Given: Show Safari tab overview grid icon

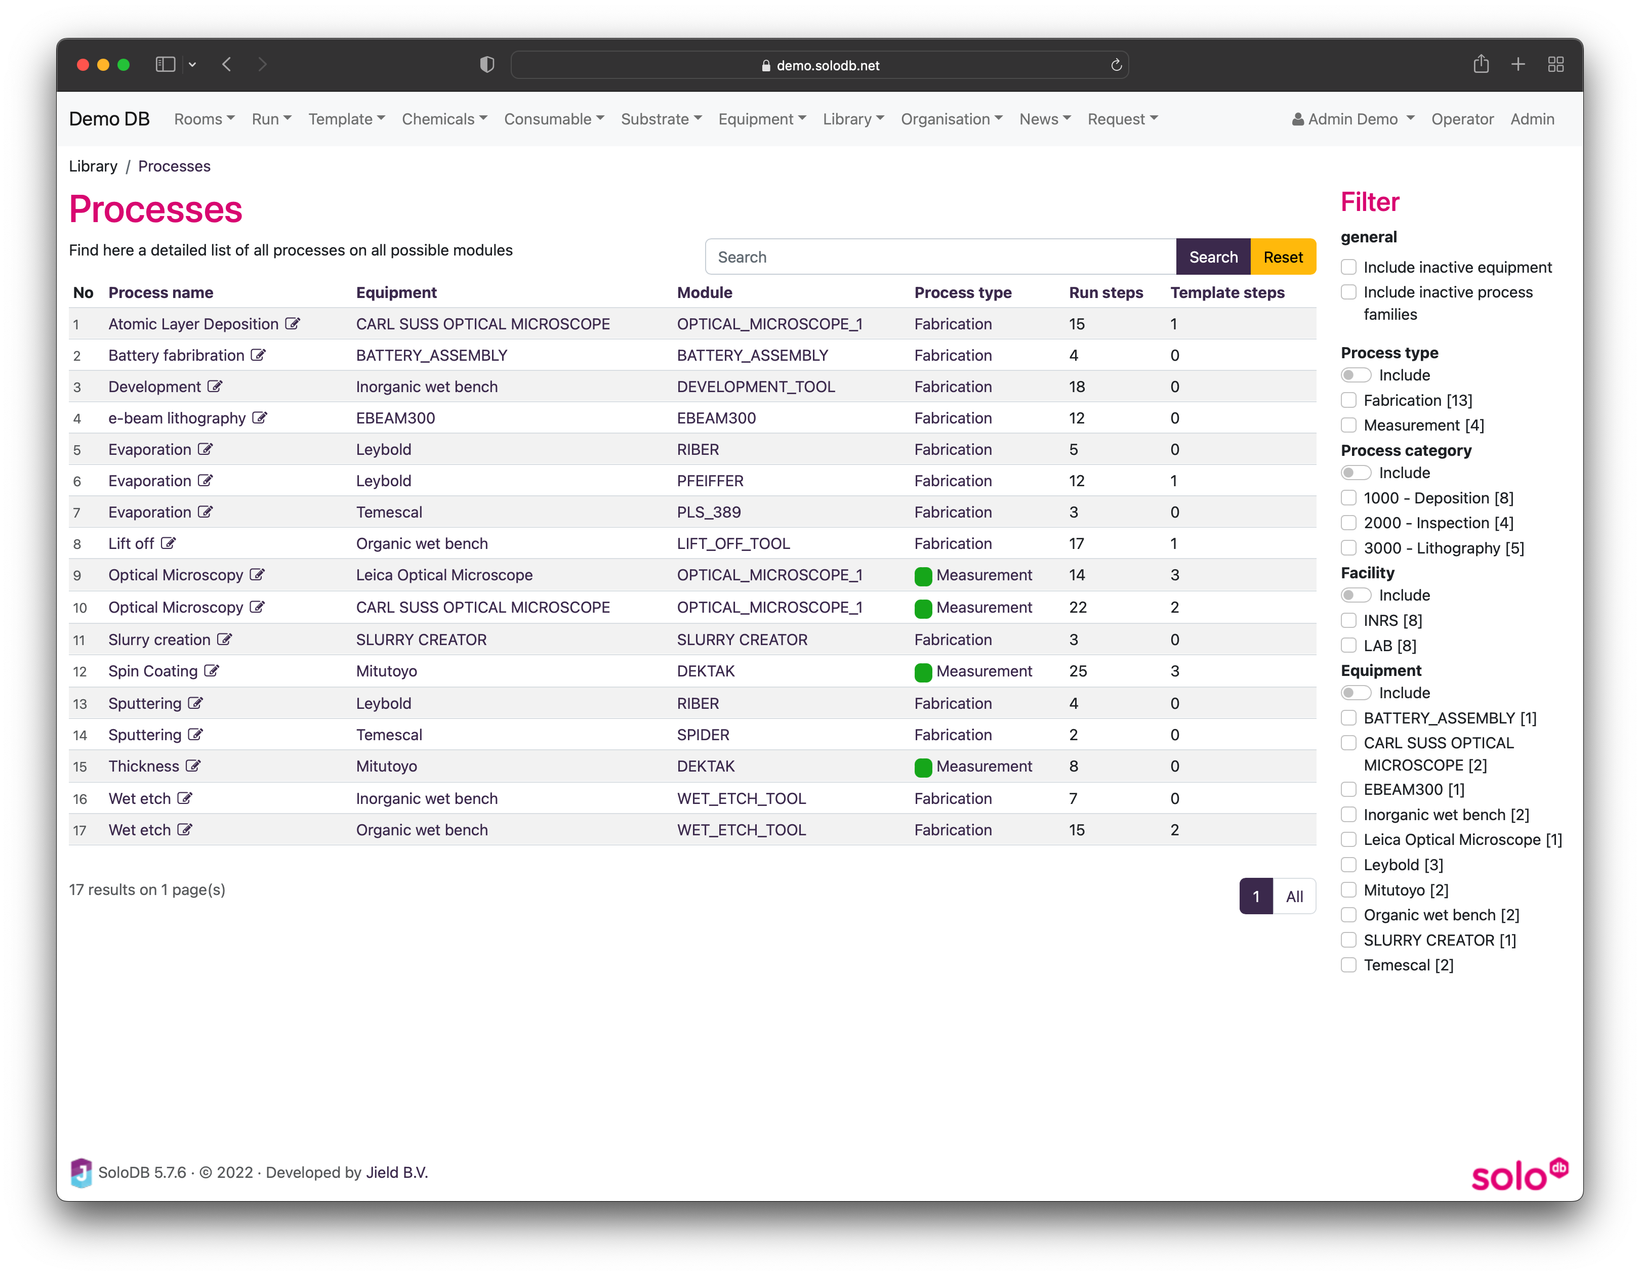Looking at the screenshot, I should coord(1555,65).
